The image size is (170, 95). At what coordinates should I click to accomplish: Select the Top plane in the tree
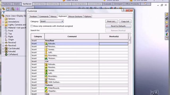[10, 34]
